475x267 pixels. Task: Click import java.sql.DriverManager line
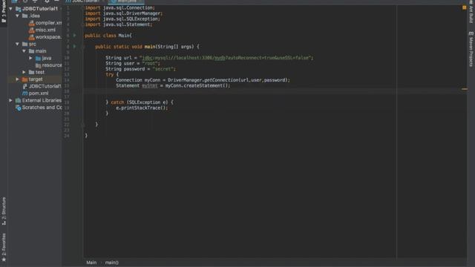click(124, 13)
